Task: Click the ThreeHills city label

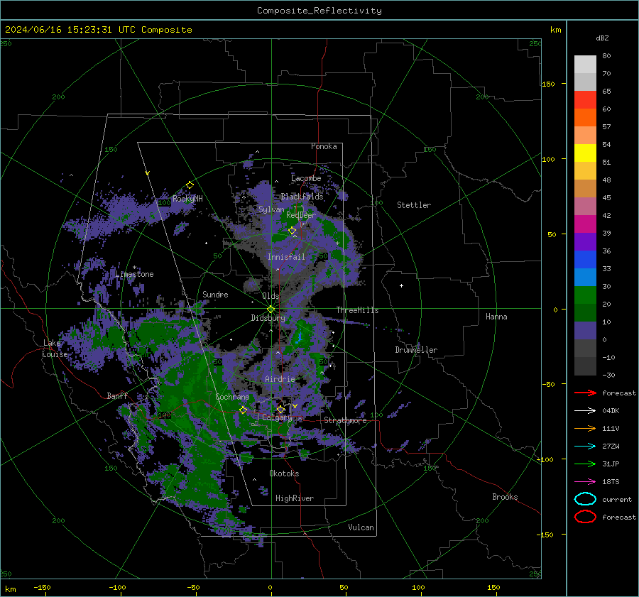Action: [x=357, y=310]
